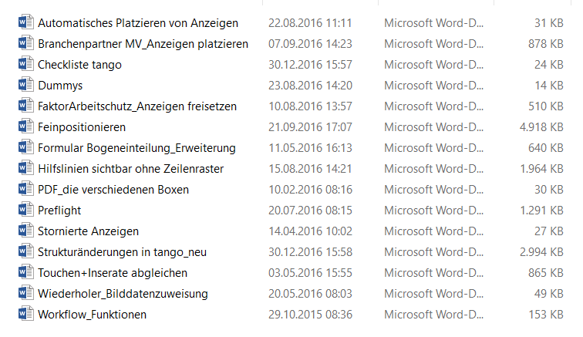Select Formular Bogeneinteilung_Erweiterung file name

point(136,148)
